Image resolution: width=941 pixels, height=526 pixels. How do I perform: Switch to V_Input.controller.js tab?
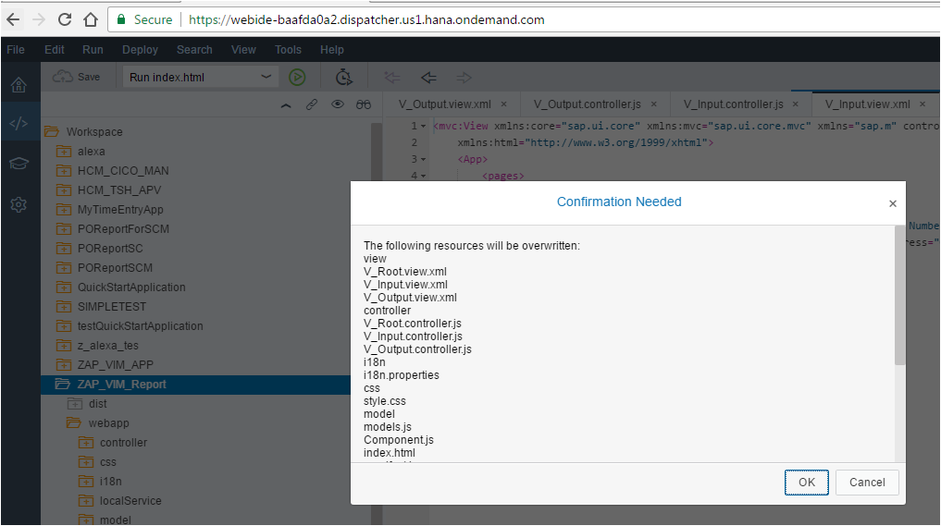tap(734, 104)
